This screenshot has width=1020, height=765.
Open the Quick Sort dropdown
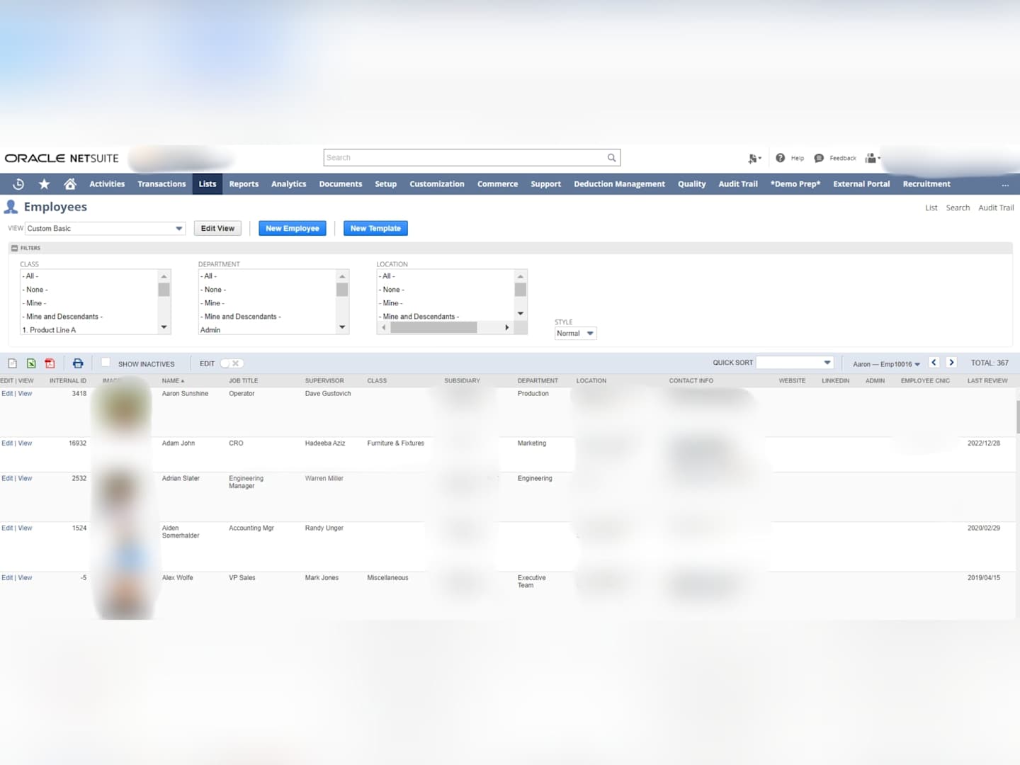coord(795,363)
